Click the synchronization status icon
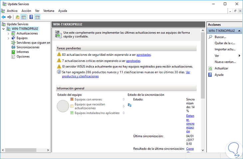Image resolution: width=243 pixels, height=159 pixels. point(129,105)
